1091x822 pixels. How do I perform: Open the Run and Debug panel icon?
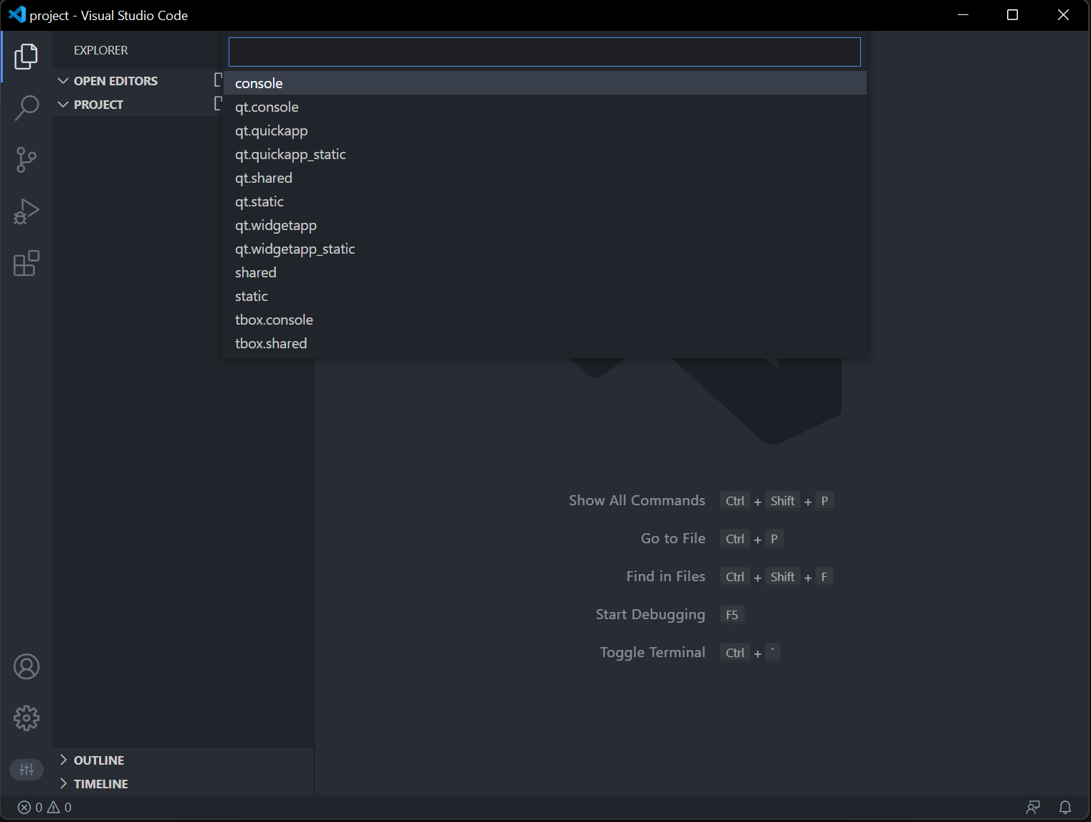27,211
